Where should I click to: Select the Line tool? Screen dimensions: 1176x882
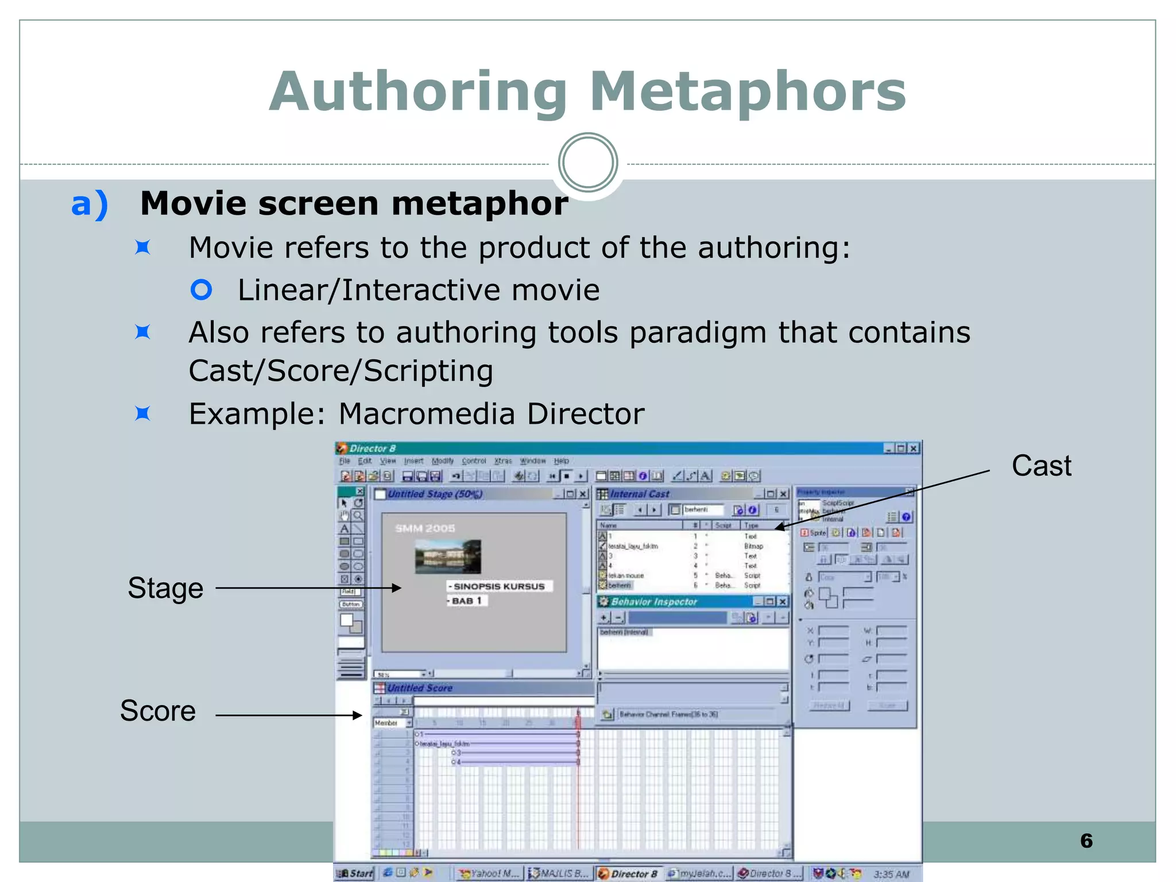coord(358,529)
